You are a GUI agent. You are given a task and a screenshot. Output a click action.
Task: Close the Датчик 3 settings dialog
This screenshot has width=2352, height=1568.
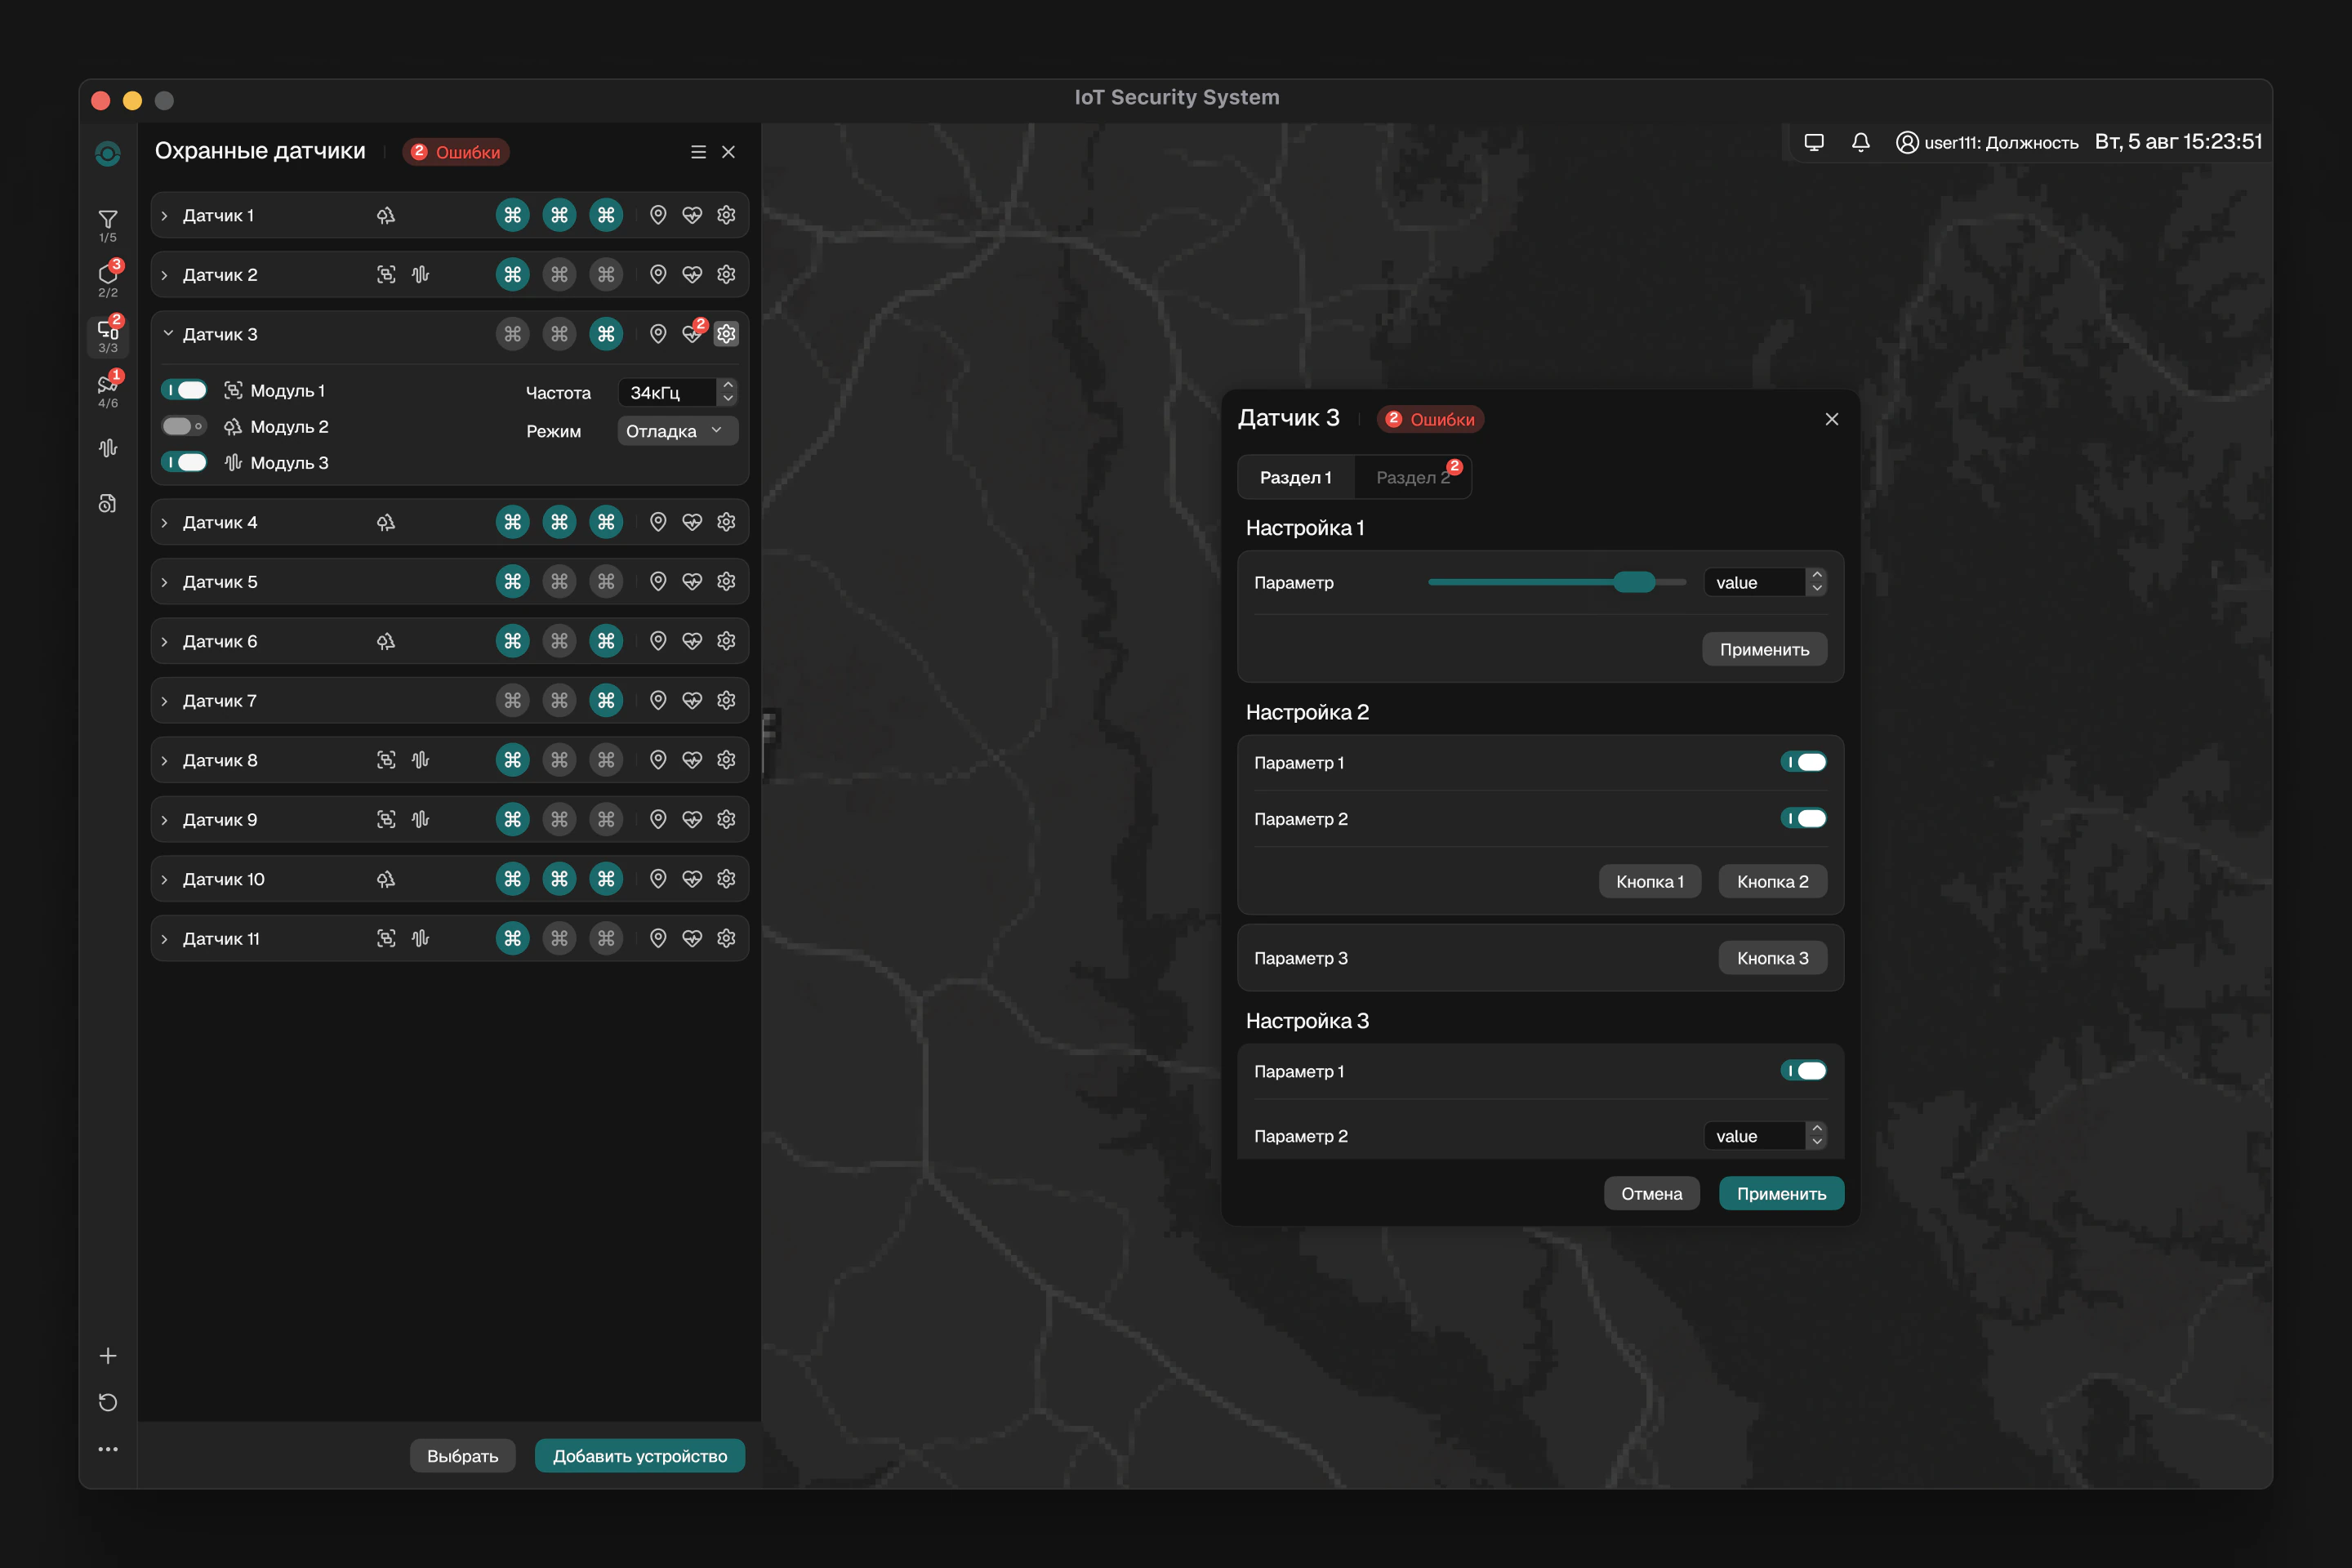tap(1831, 419)
